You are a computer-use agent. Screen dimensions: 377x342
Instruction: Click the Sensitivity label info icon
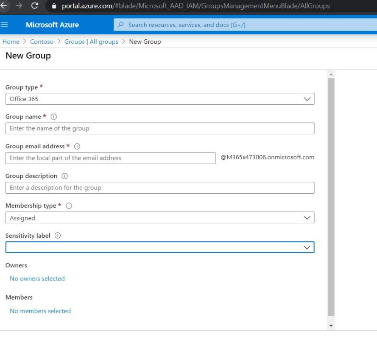pos(57,236)
